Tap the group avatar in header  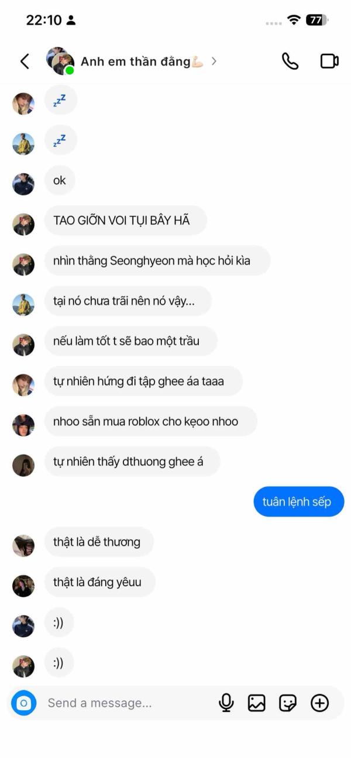[x=60, y=61]
